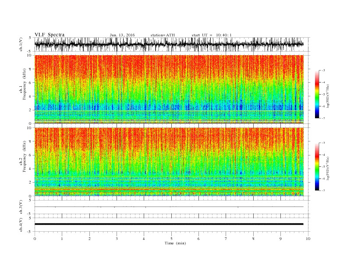
Task: Click the "VLF Spectra" plot title
Action: click(50, 35)
